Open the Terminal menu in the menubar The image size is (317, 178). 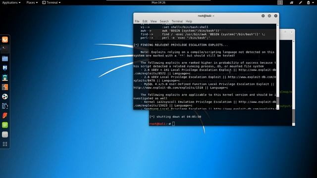pos(177,21)
